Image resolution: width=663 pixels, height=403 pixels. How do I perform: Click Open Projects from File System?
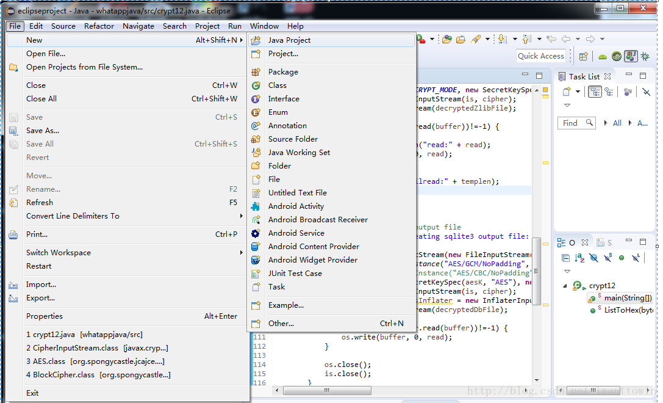click(x=84, y=67)
